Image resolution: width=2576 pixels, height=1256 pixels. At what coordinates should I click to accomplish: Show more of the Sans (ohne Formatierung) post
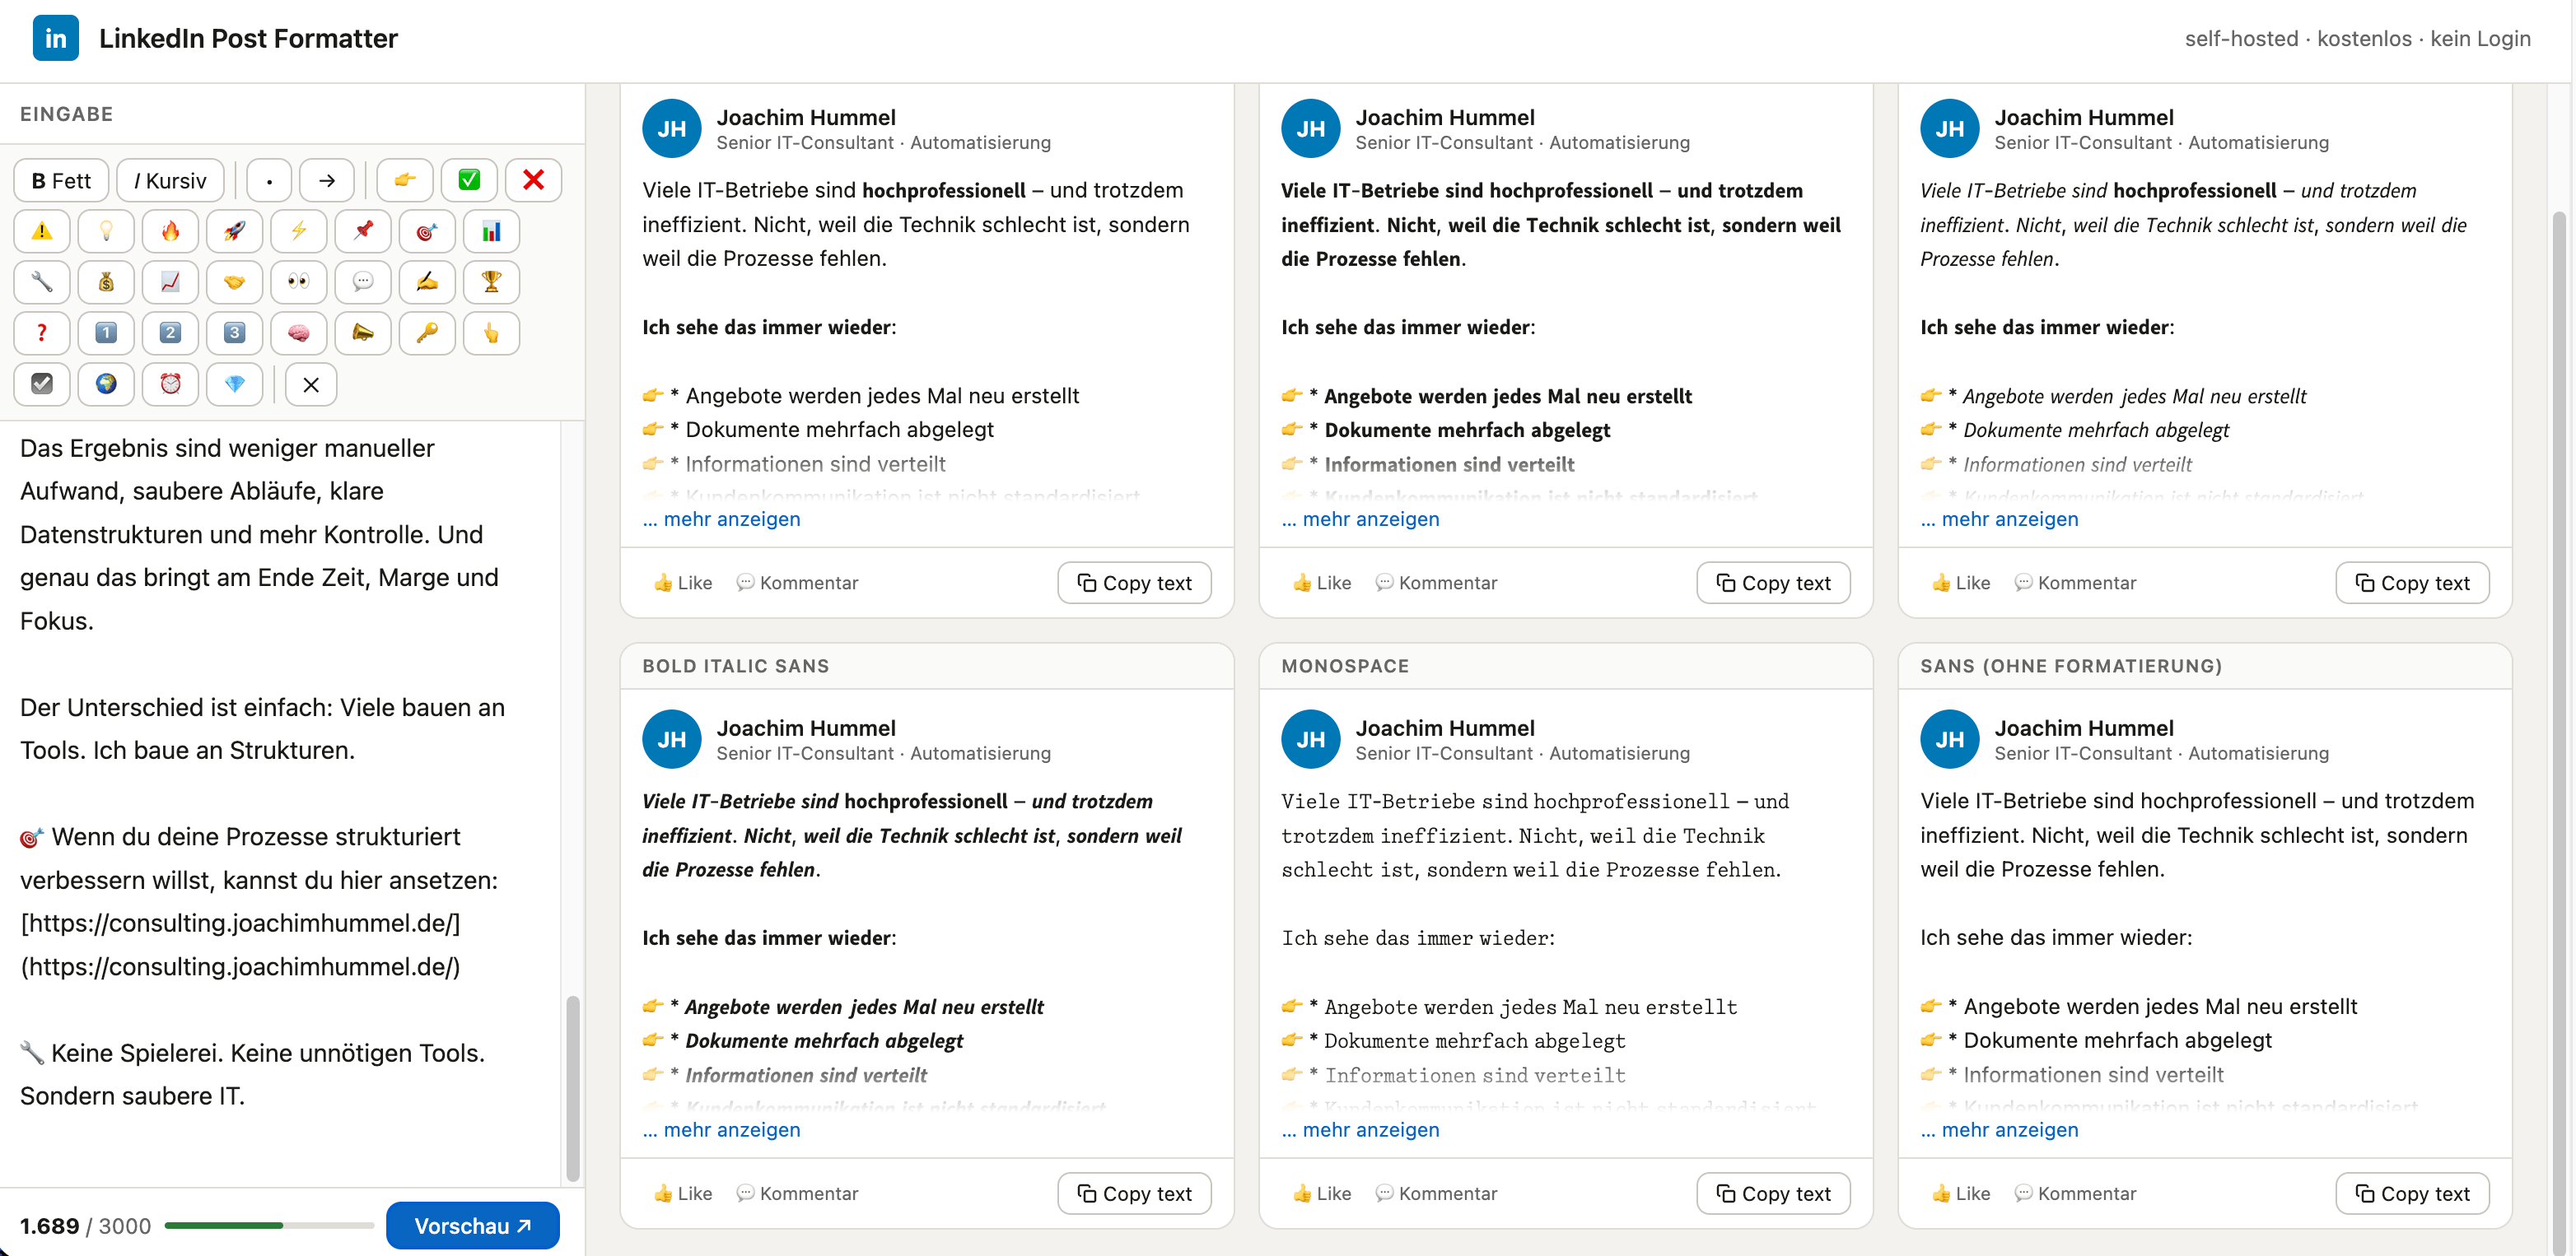(2009, 1129)
